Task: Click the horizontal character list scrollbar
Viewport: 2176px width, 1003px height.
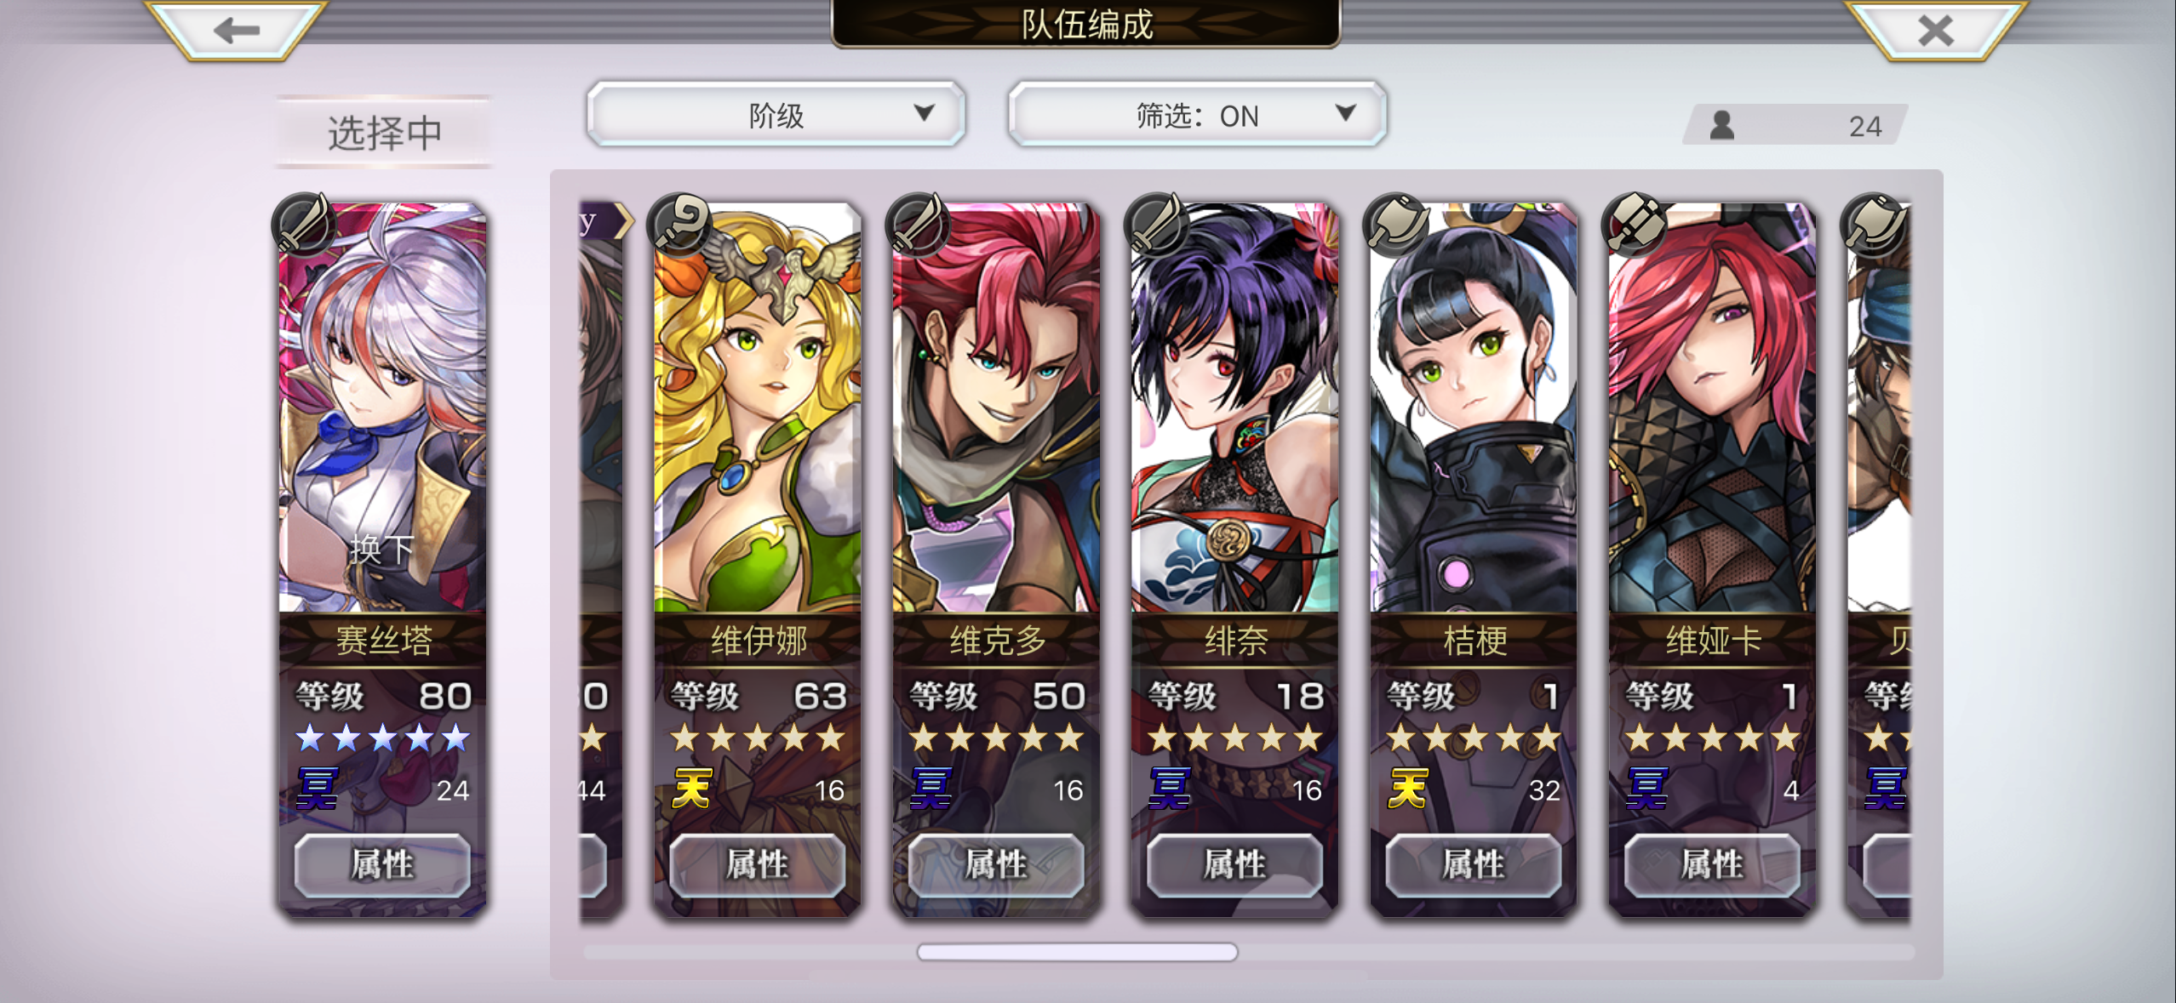Action: [1077, 952]
